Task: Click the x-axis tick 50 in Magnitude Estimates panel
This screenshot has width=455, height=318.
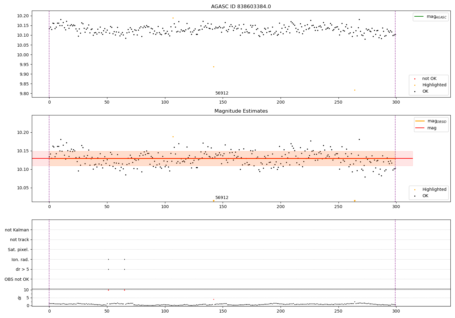Action: pyautogui.click(x=107, y=207)
